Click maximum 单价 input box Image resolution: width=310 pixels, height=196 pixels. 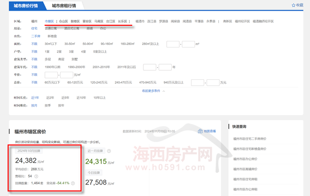(67, 75)
